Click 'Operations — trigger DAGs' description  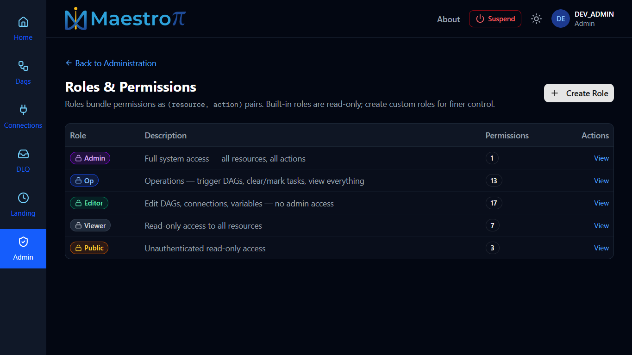tap(255, 181)
